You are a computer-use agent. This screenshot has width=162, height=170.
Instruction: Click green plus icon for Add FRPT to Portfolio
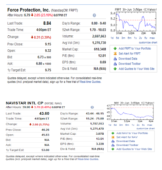pos(115,48)
